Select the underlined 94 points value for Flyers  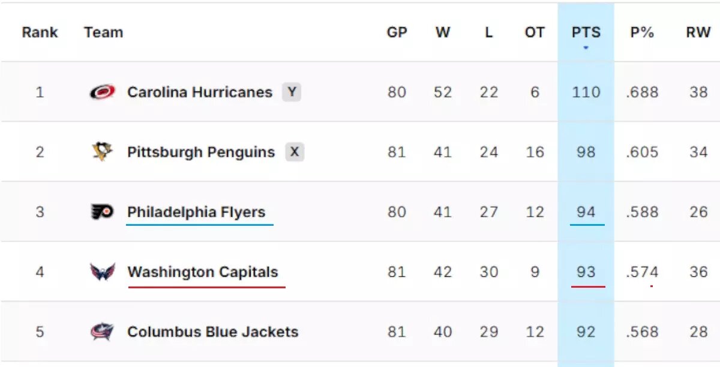pos(585,211)
